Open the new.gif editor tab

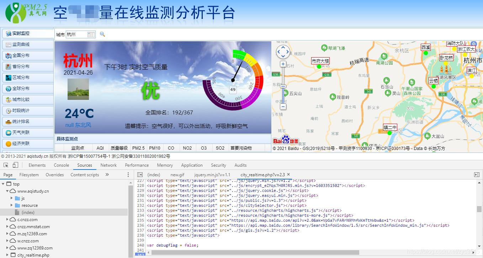(x=177, y=175)
